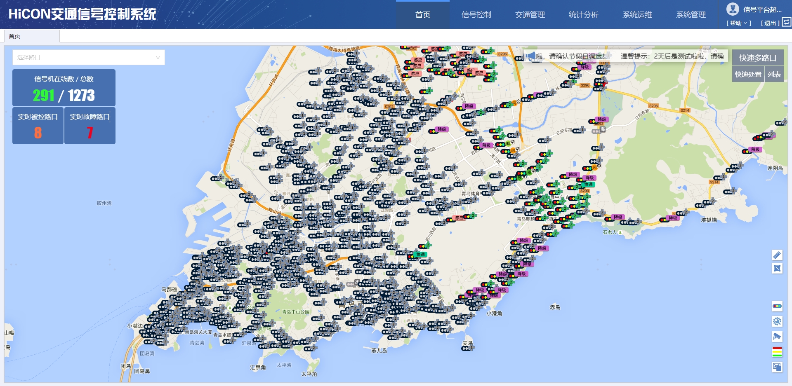This screenshot has width=792, height=386.
Task: Log out via the 退出 link
Action: click(x=770, y=23)
